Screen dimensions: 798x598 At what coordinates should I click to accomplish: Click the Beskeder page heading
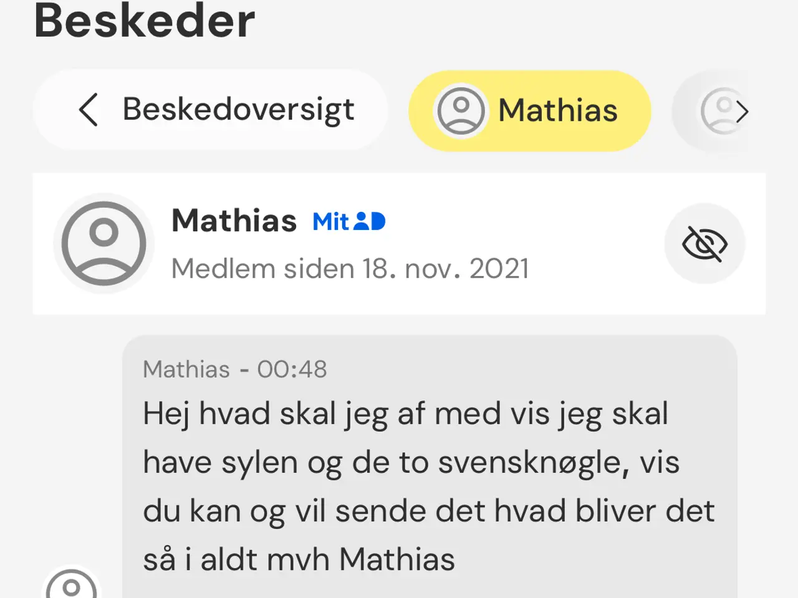coord(145,21)
